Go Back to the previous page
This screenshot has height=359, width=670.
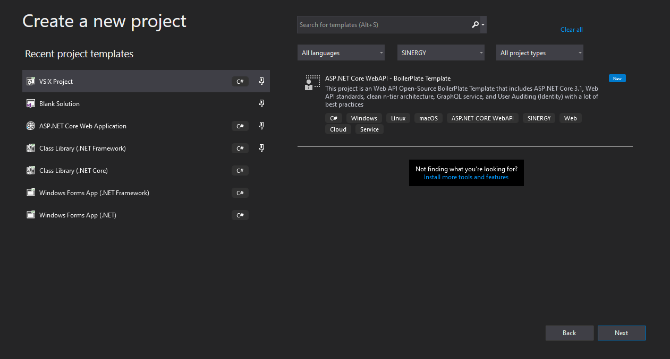pos(569,333)
